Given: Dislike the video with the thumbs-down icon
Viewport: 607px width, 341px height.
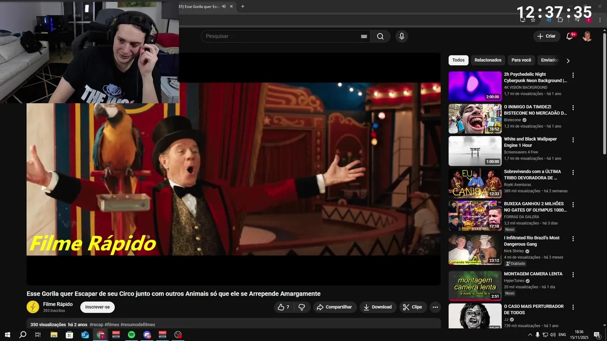Looking at the screenshot, I should [302, 307].
